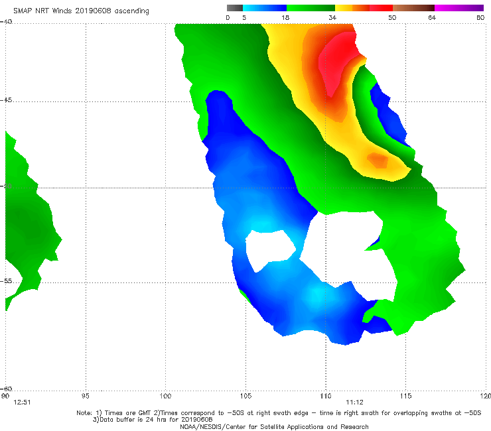This screenshot has height=431, width=491.
Task: Click the color bar label "5"
Action: 244,17
